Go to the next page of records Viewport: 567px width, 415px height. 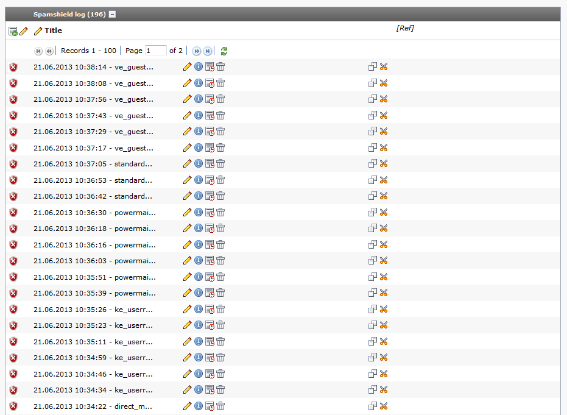[197, 51]
